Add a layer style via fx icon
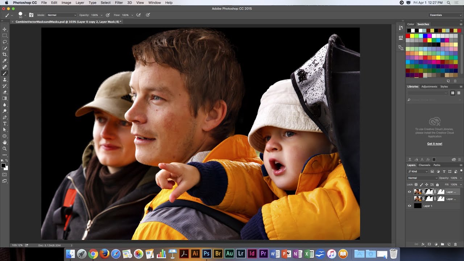The image size is (464, 261). pos(423,244)
